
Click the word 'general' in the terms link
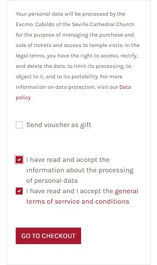point(126,191)
